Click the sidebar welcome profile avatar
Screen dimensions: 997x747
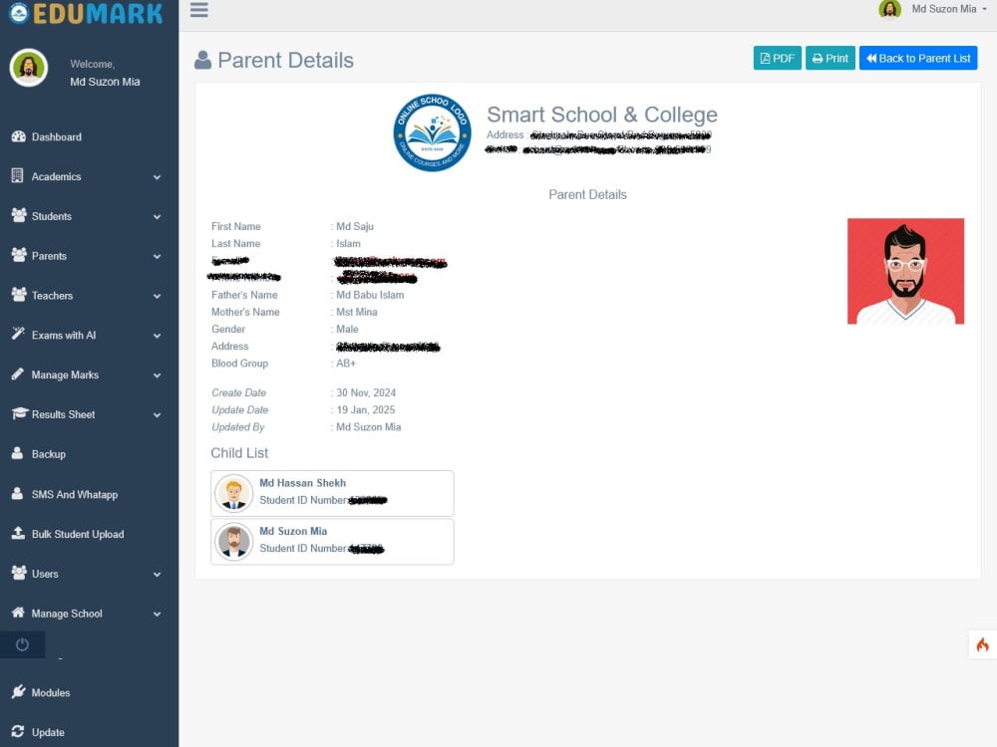(x=29, y=68)
